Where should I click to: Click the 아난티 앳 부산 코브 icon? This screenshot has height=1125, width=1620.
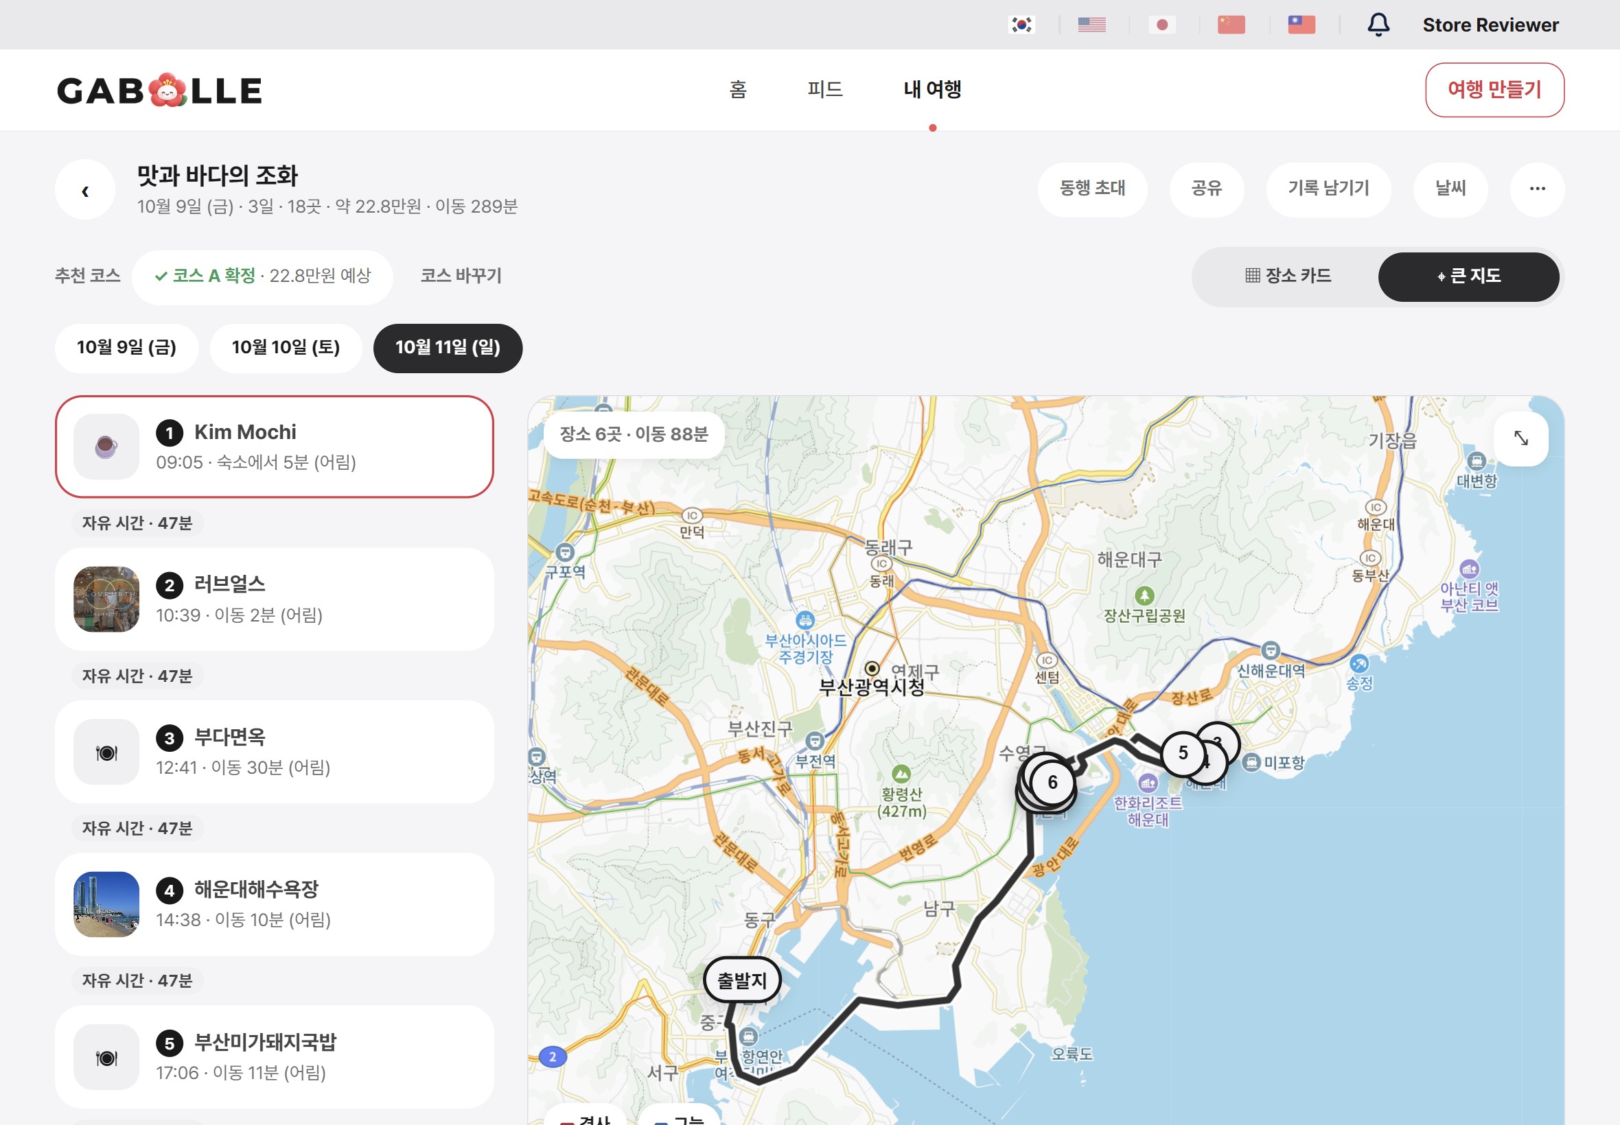1469,568
